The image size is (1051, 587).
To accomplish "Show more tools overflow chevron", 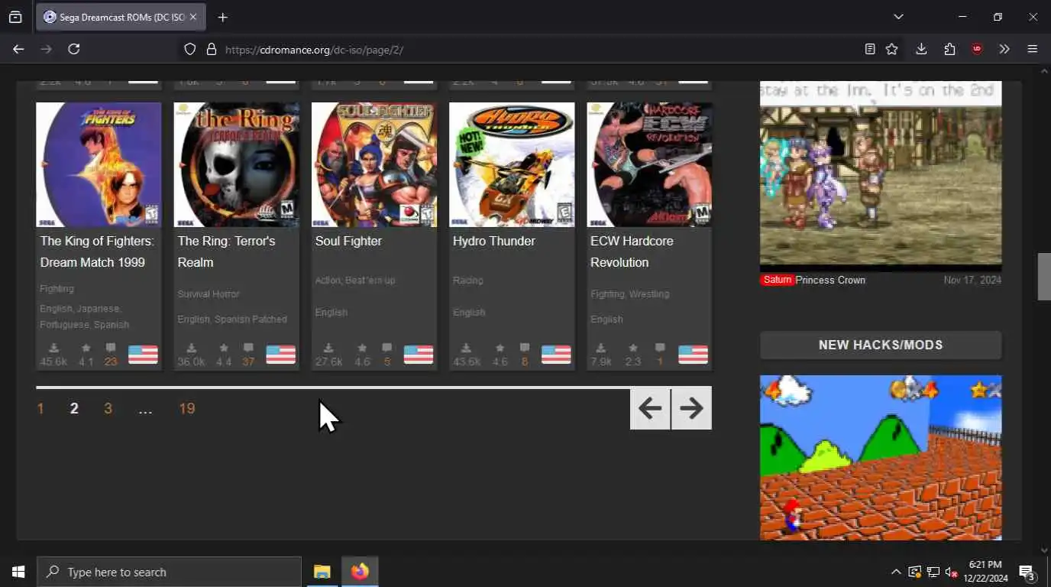I will coord(1004,49).
